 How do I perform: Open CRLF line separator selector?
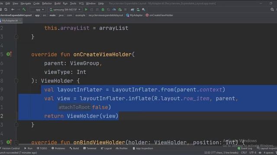click(244, 152)
